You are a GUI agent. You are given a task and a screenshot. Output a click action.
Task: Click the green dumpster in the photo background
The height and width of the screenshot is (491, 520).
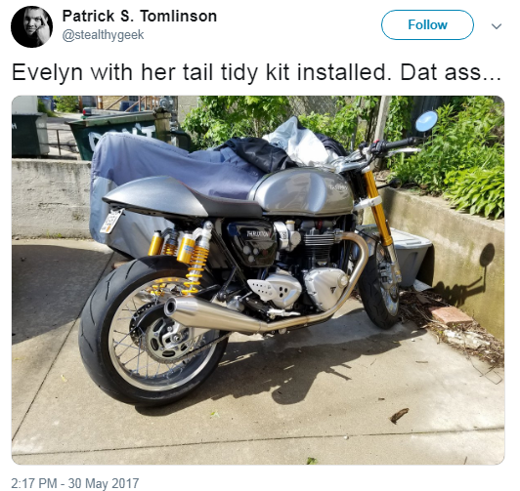coord(112,133)
